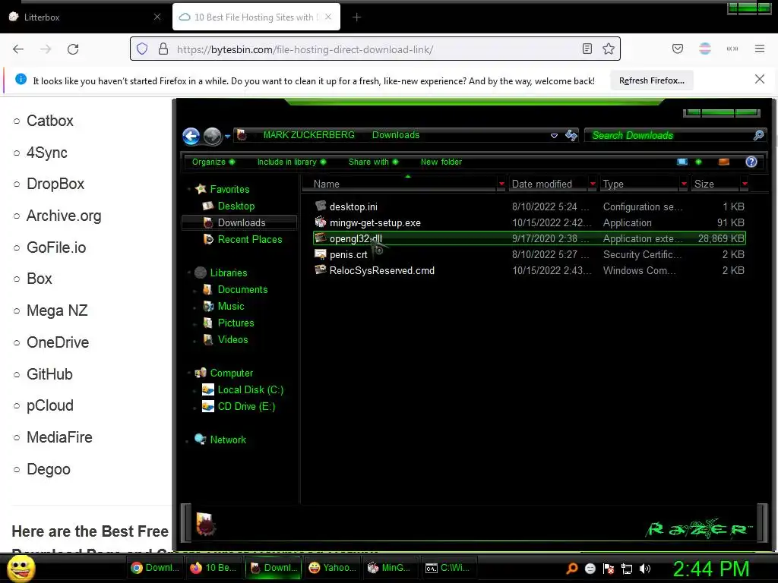Dismiss the Firefox notification bar
Screen dimensions: 778x583
coord(759,79)
